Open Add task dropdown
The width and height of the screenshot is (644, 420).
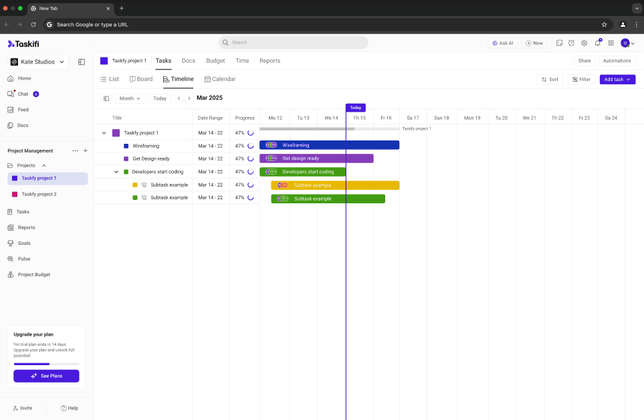pyautogui.click(x=617, y=79)
